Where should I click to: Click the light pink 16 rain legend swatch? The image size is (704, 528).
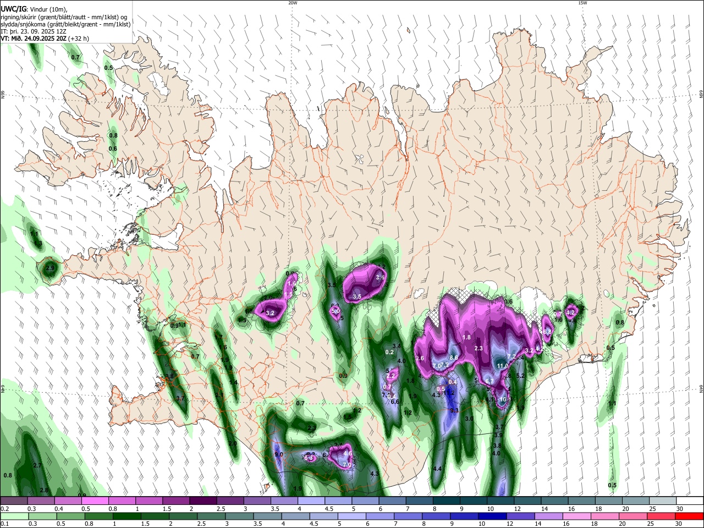pos(576,516)
